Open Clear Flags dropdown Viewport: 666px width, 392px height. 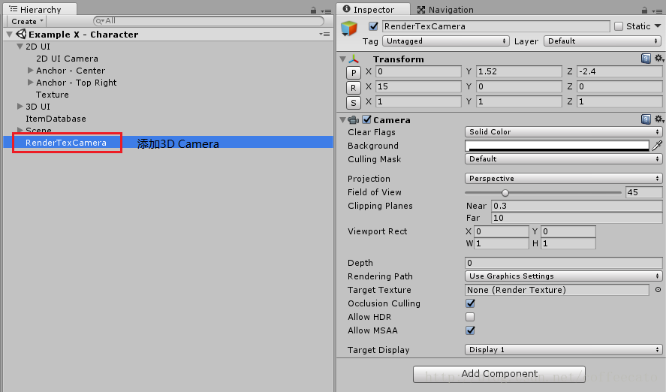(563, 131)
